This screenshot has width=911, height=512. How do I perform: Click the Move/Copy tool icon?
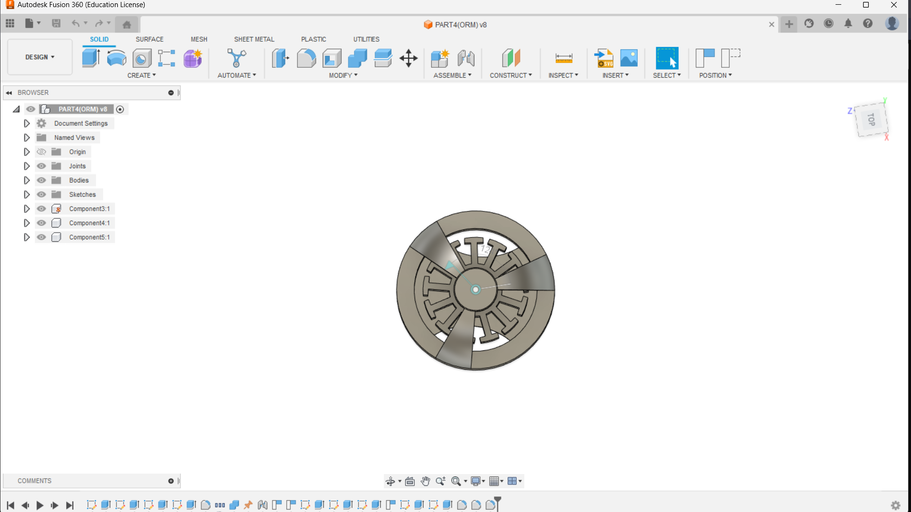tap(408, 58)
